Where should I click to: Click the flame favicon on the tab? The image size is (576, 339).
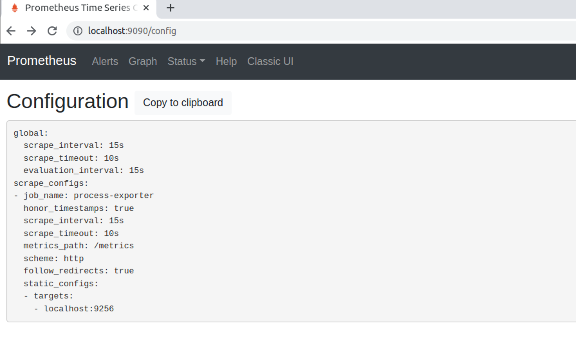coord(14,8)
